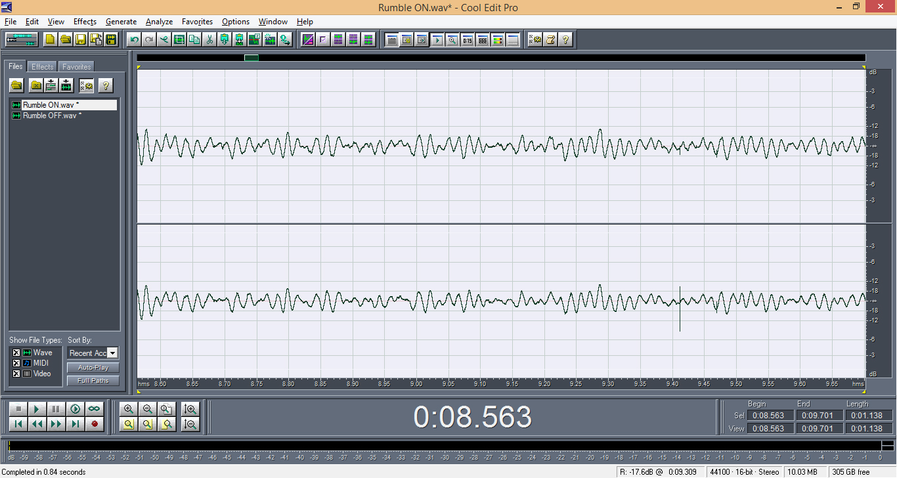Click the vertical zoom in icon
The image size is (897, 478).
[x=191, y=408]
